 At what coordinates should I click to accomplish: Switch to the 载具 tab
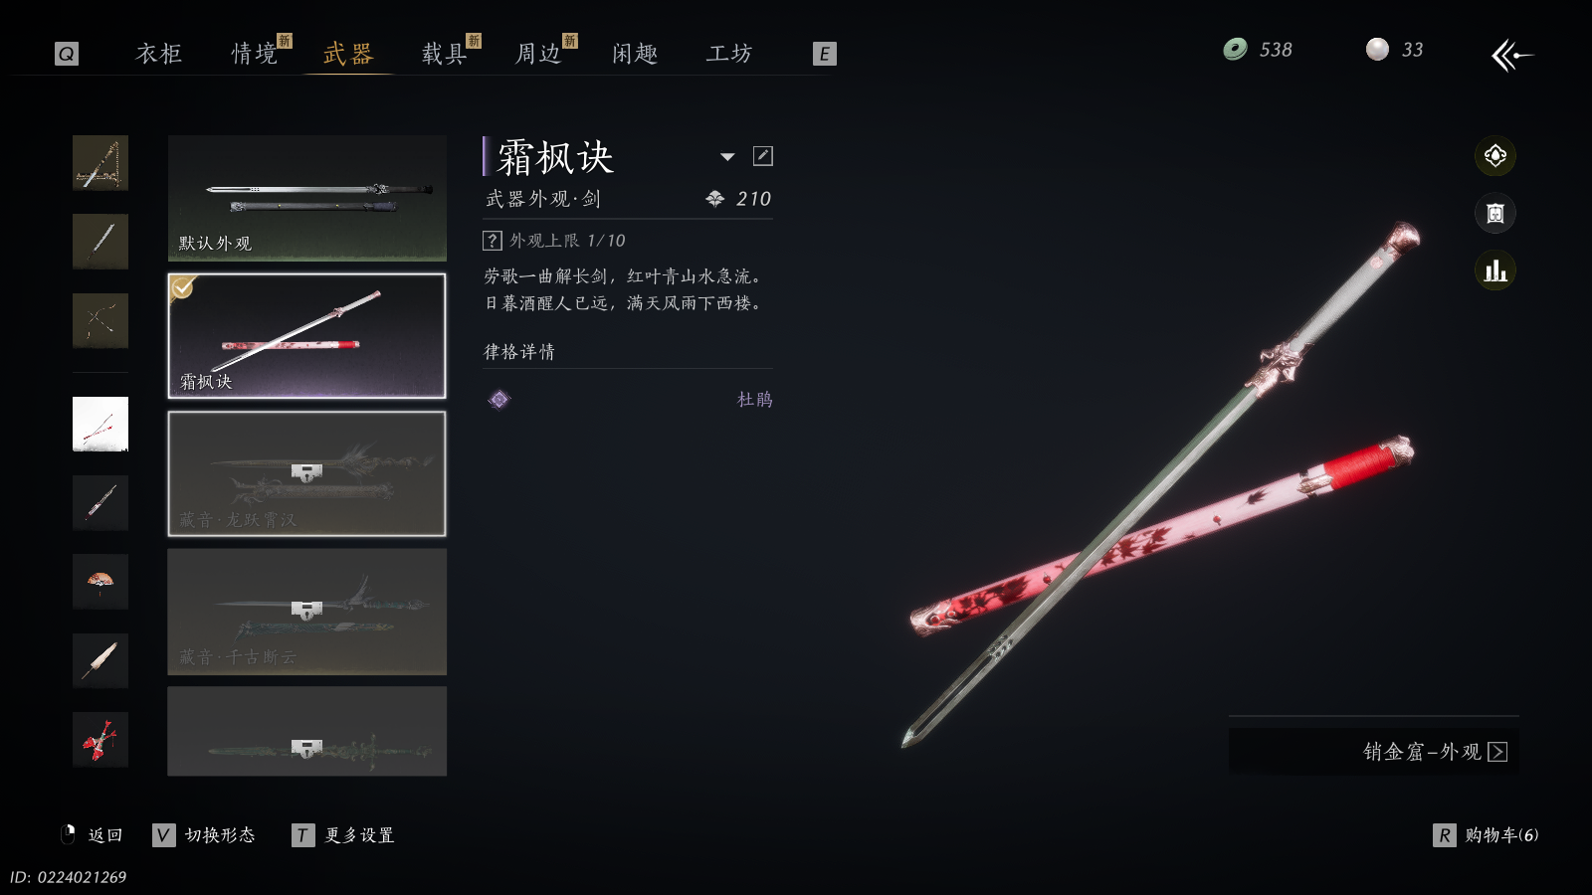[445, 54]
